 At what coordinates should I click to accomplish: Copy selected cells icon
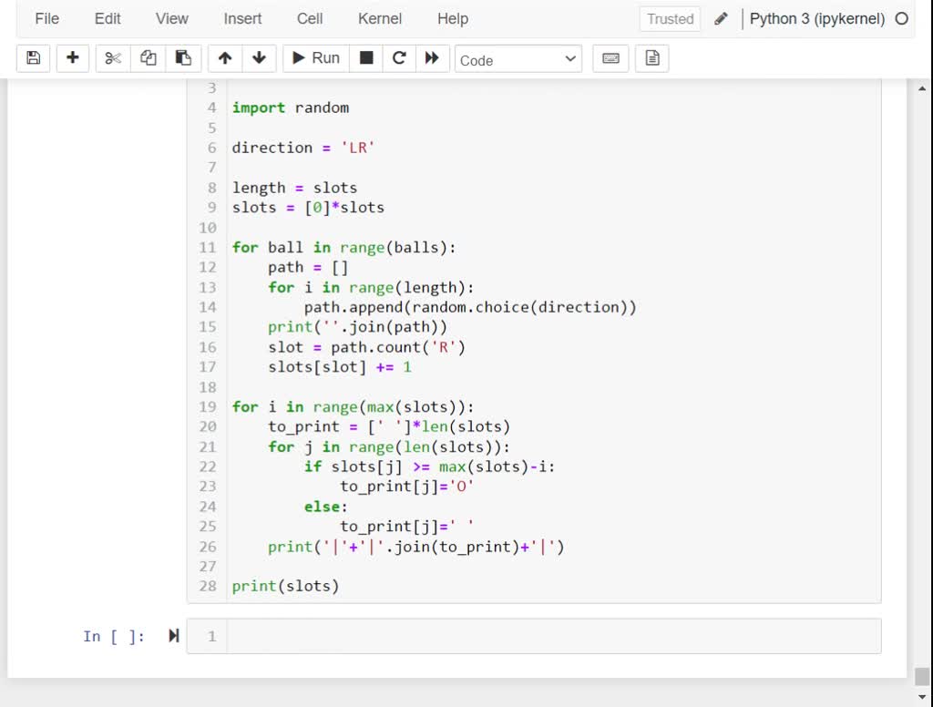pyautogui.click(x=149, y=58)
